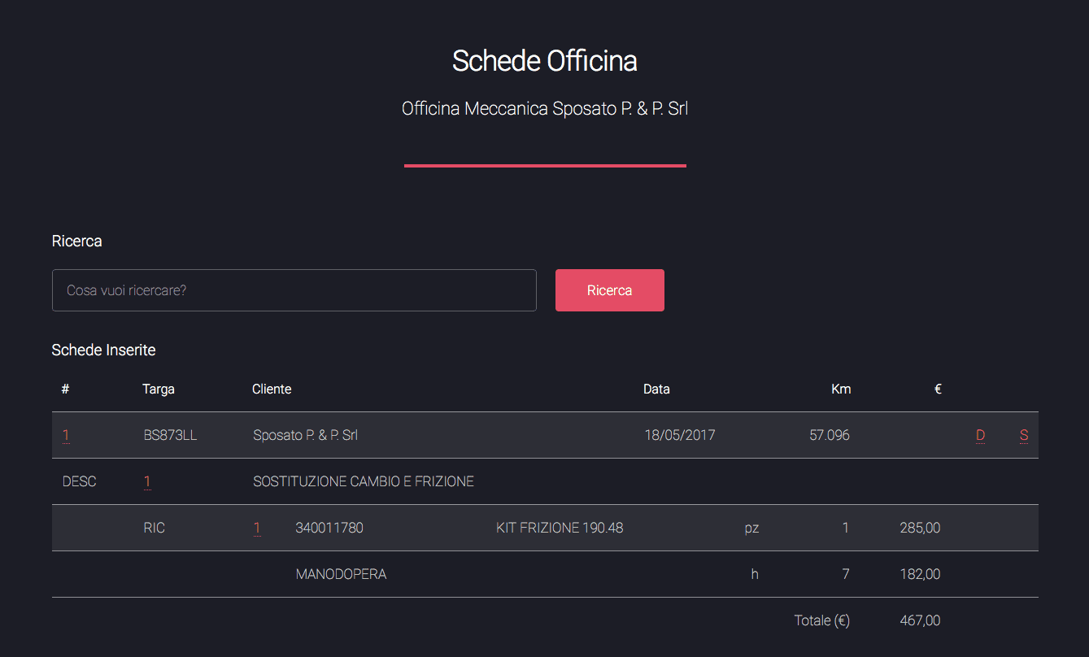
Task: Open the D link in the BS873LL row
Action: click(980, 435)
